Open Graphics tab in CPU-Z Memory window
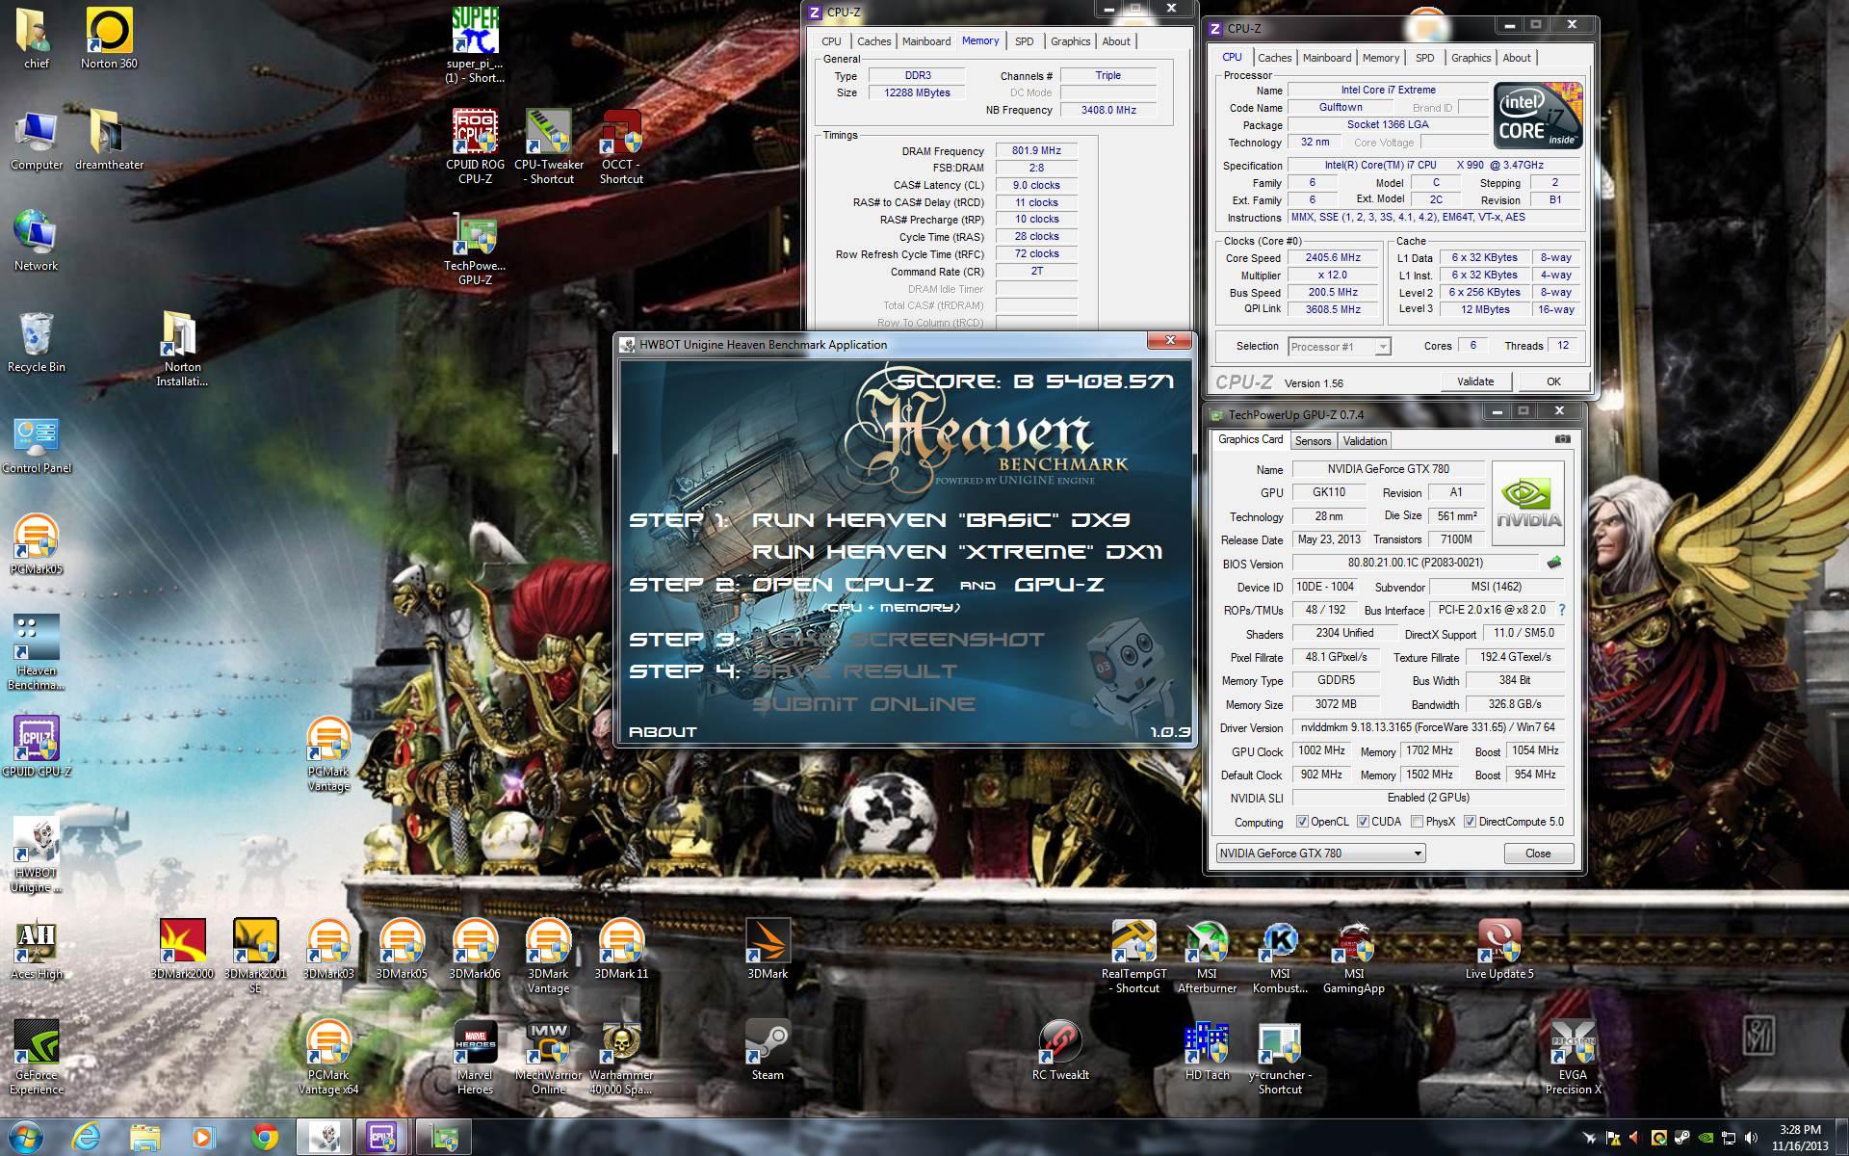This screenshot has width=1849, height=1156. tap(1070, 41)
